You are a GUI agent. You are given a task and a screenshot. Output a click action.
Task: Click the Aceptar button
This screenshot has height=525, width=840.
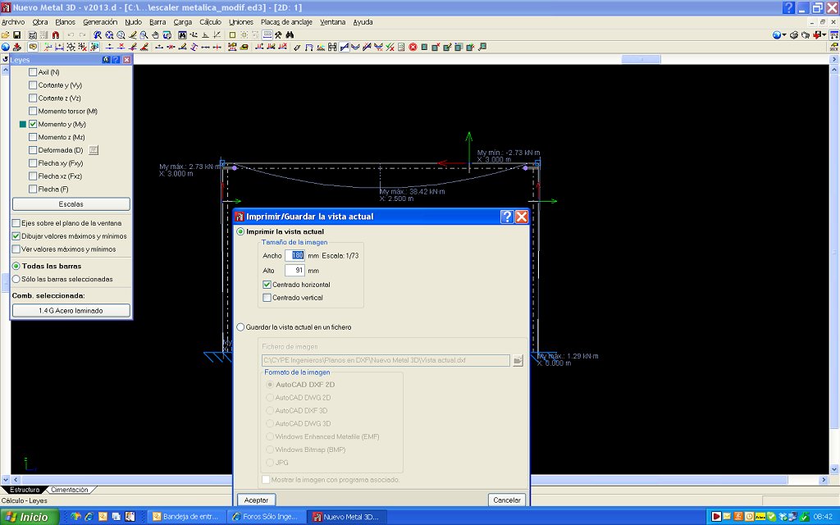pos(256,500)
